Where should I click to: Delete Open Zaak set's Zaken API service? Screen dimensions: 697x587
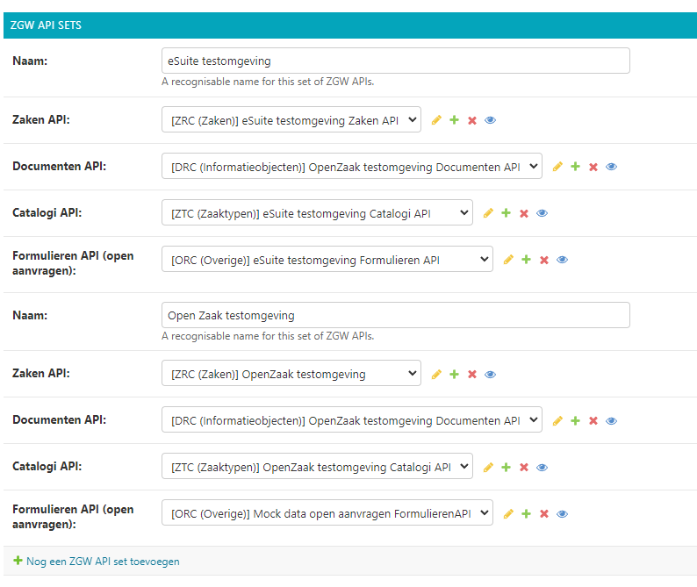tap(472, 375)
